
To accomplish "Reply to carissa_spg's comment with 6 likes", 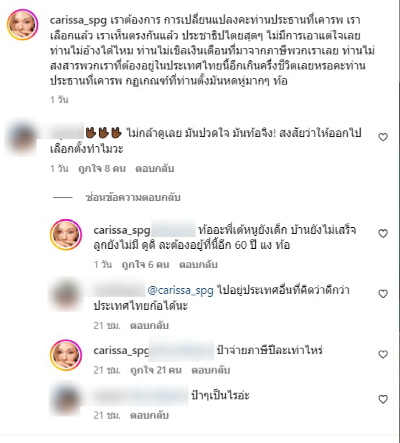I will (198, 265).
